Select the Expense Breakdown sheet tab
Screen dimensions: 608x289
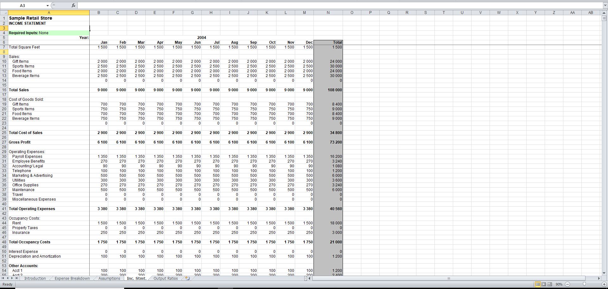point(72,278)
